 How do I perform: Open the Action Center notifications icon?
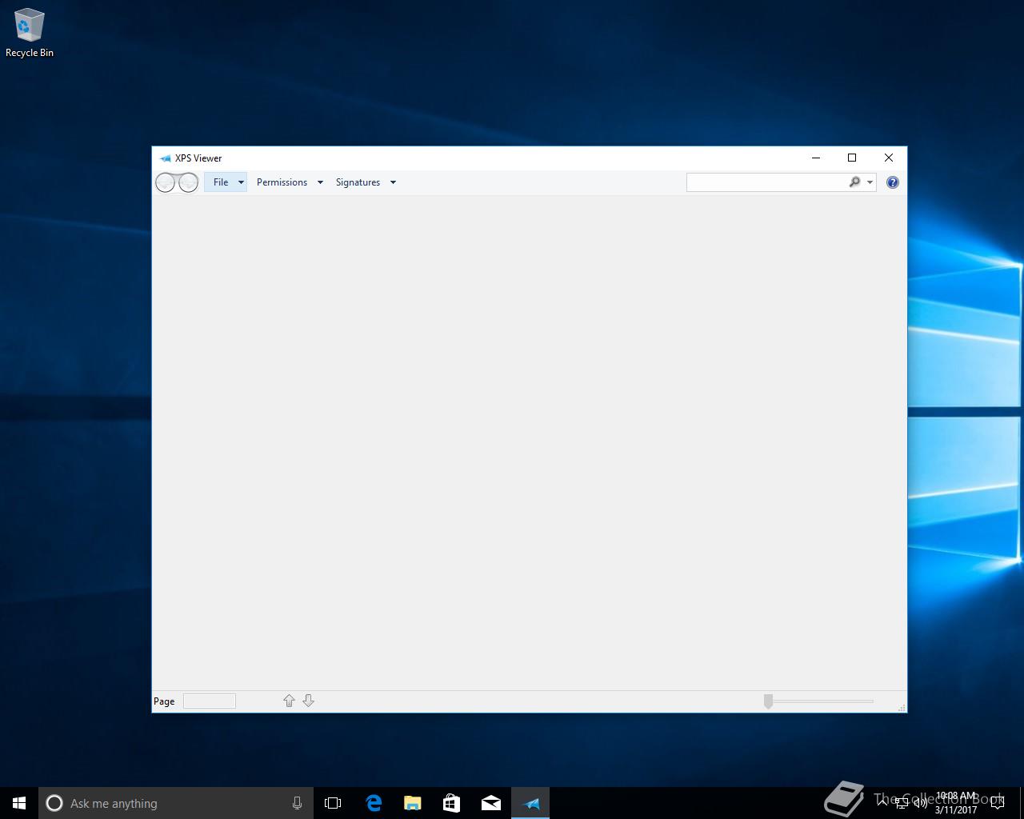tap(998, 803)
